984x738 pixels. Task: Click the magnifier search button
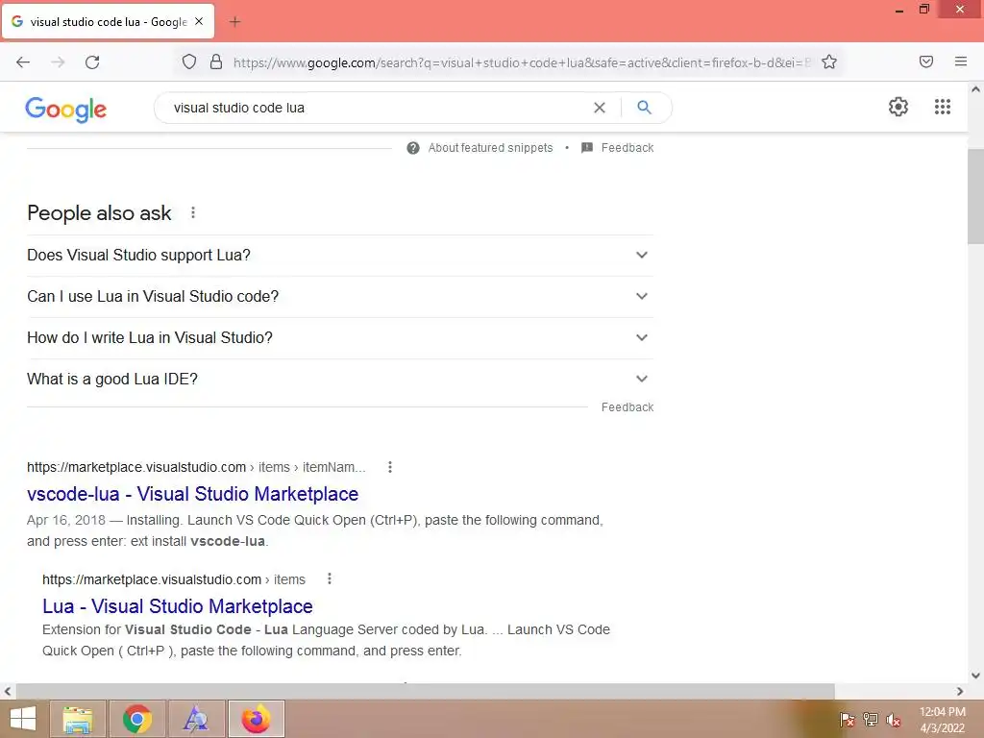point(644,108)
